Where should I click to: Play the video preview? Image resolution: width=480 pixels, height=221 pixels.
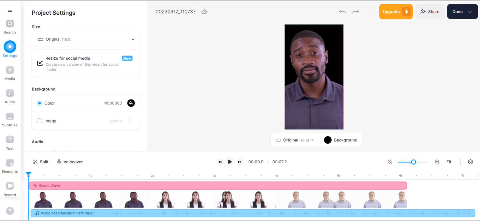230,162
